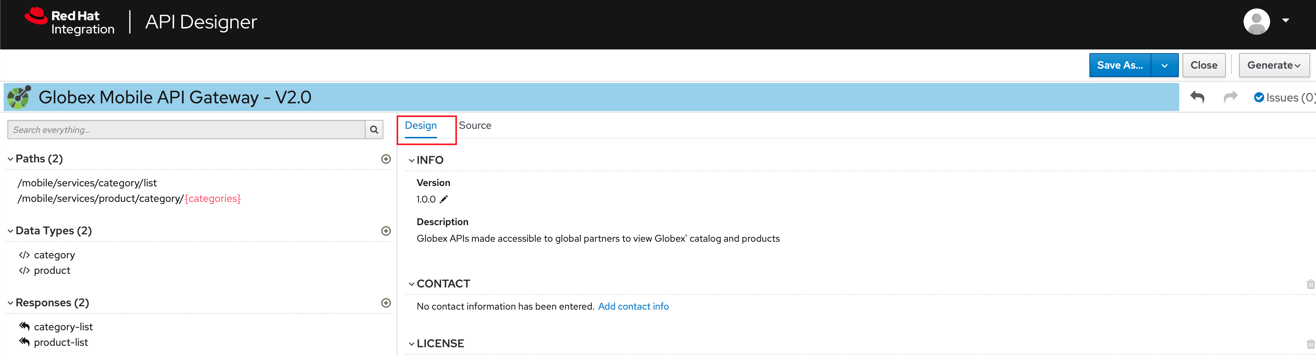Select path /mobile/services/product/category/{categories}
1316x355 pixels.
click(x=129, y=199)
